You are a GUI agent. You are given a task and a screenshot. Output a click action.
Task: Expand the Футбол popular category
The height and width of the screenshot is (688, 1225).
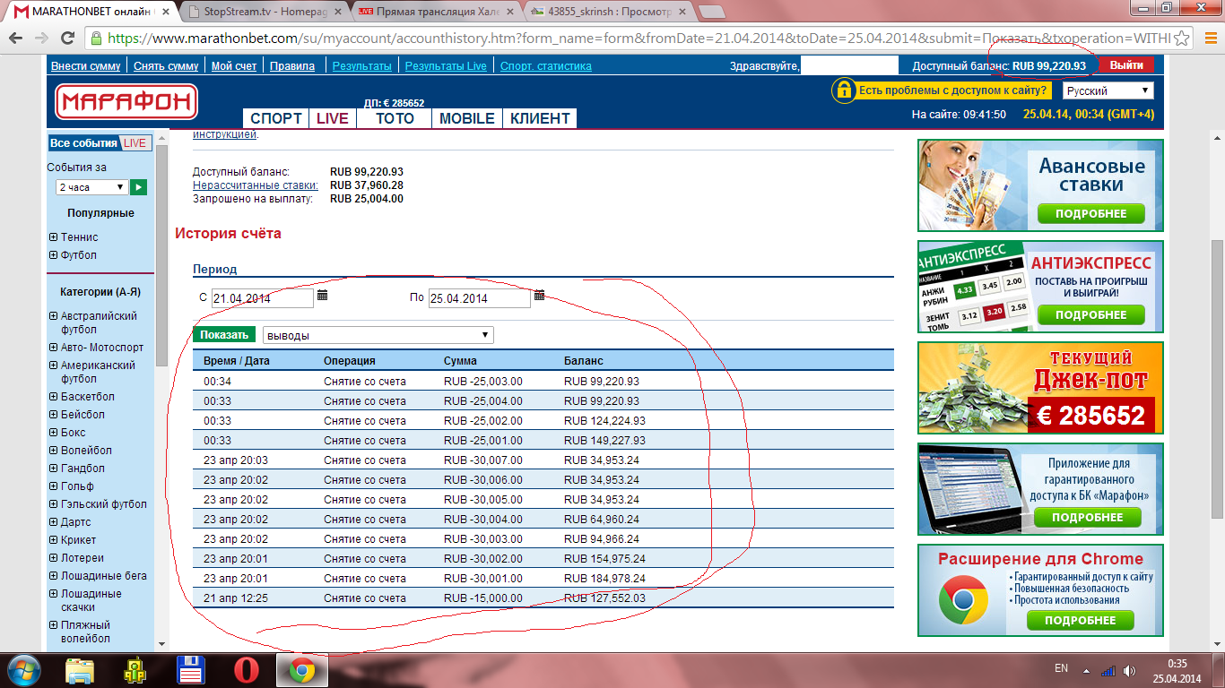[54, 255]
